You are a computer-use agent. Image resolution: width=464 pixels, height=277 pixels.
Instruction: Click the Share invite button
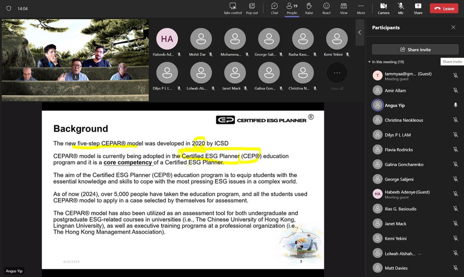coord(415,50)
